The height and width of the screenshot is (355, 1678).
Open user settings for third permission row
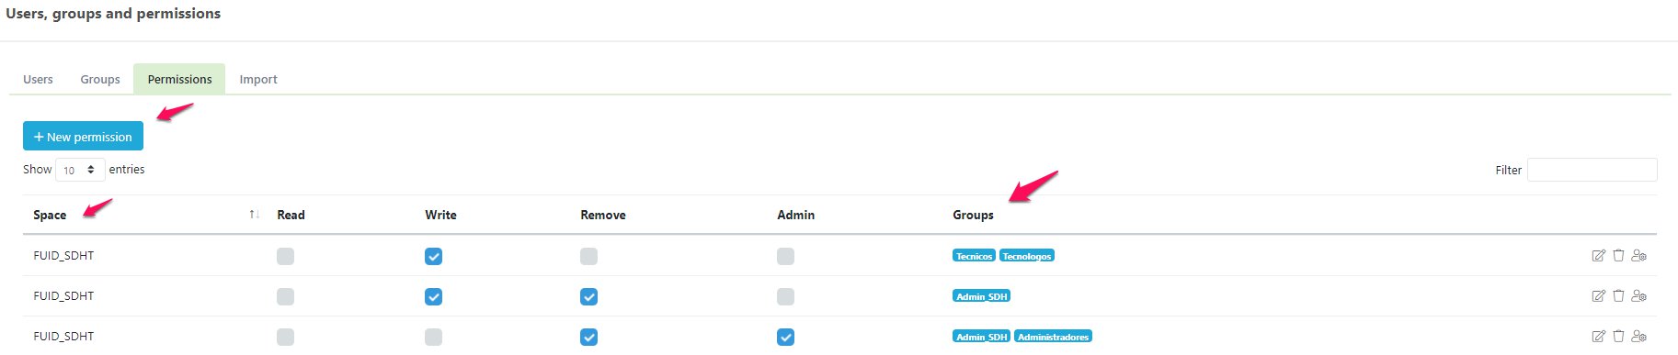click(x=1638, y=337)
